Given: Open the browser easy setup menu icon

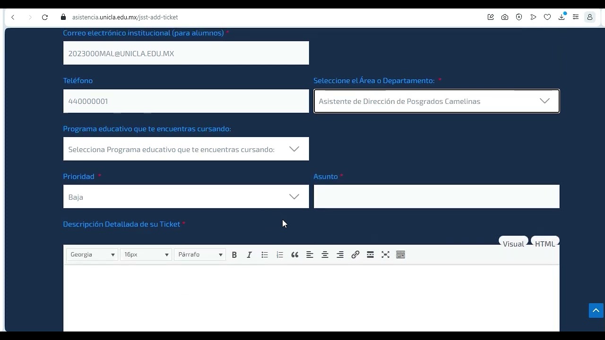Looking at the screenshot, I should pos(576,17).
